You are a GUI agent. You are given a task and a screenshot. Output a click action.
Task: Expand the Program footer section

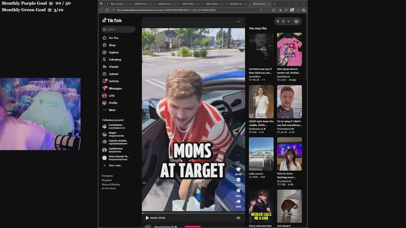pos(107,180)
